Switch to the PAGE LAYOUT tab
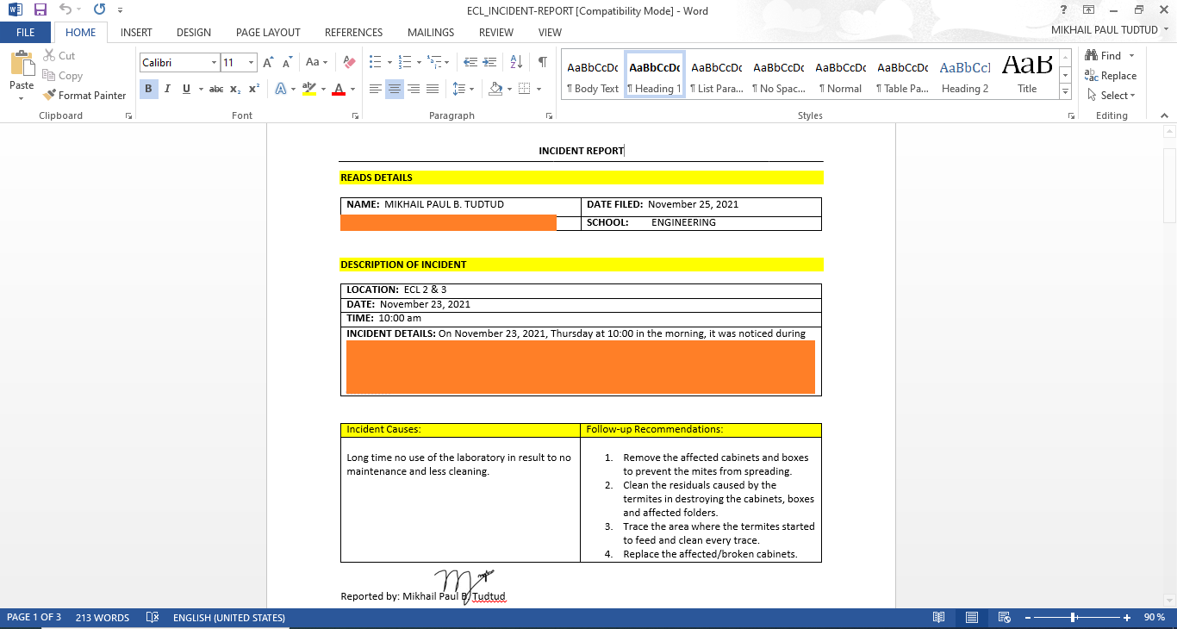This screenshot has width=1177, height=629. tap(268, 33)
